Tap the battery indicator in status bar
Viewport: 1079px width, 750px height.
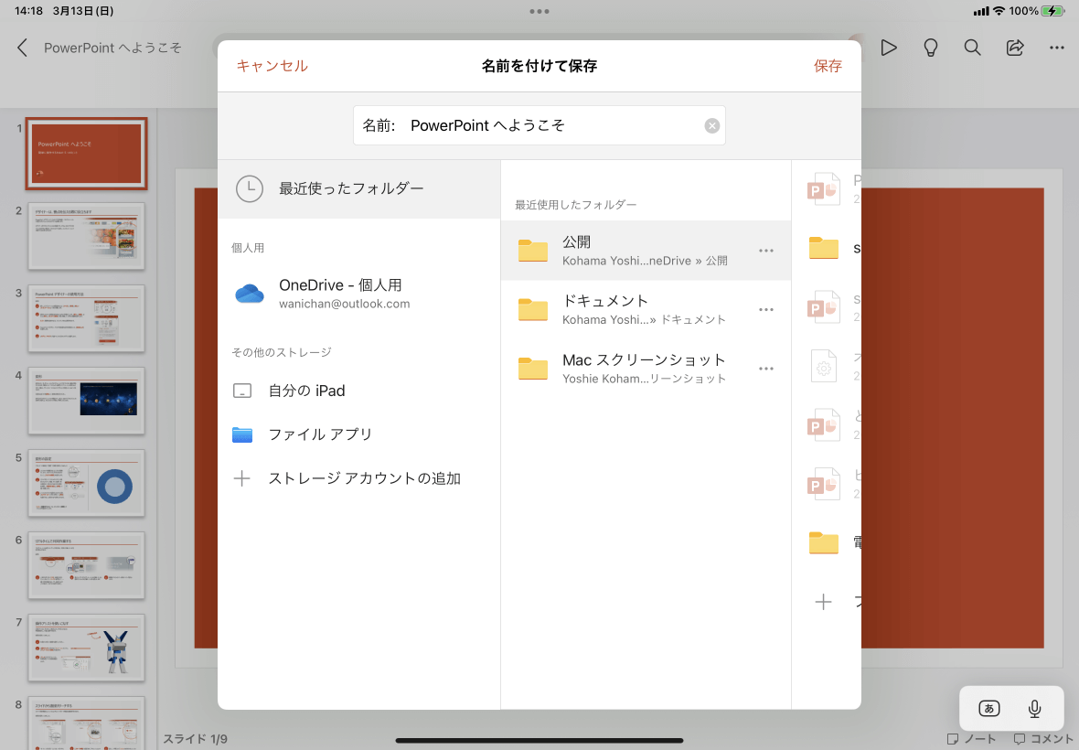point(1052,11)
